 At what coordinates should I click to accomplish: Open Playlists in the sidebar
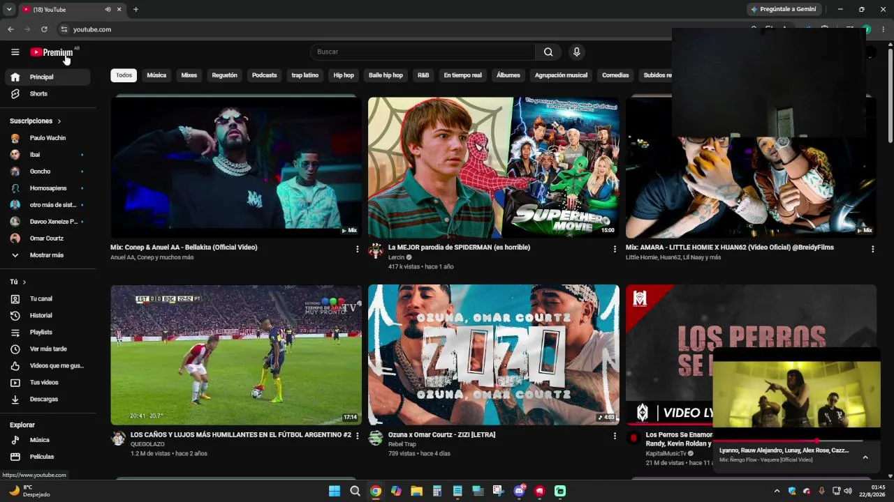click(47, 332)
